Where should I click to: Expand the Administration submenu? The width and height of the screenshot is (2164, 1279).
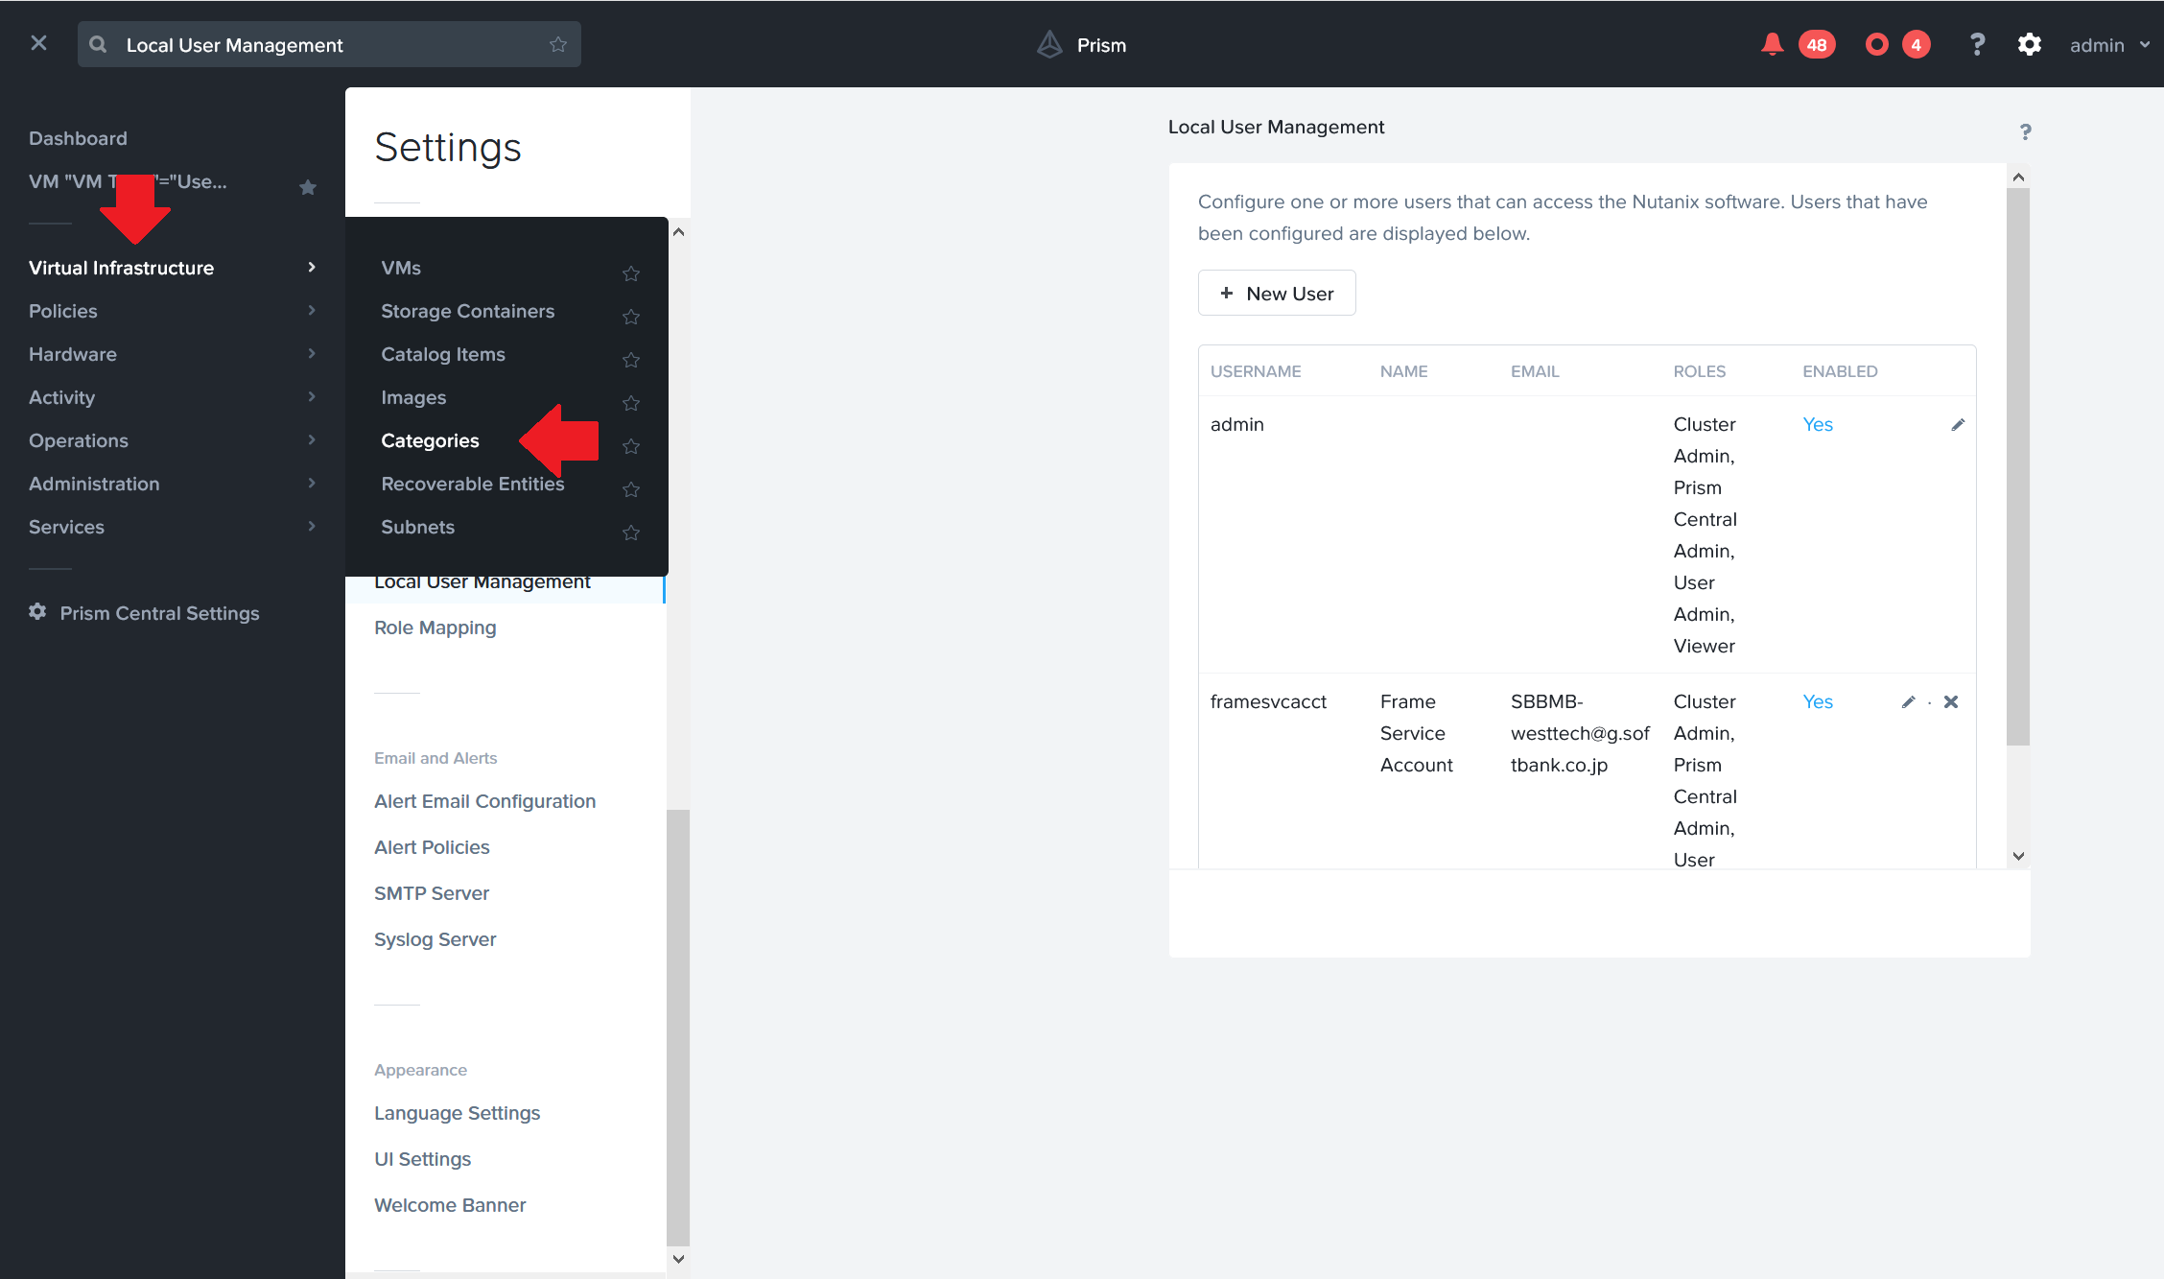(312, 483)
